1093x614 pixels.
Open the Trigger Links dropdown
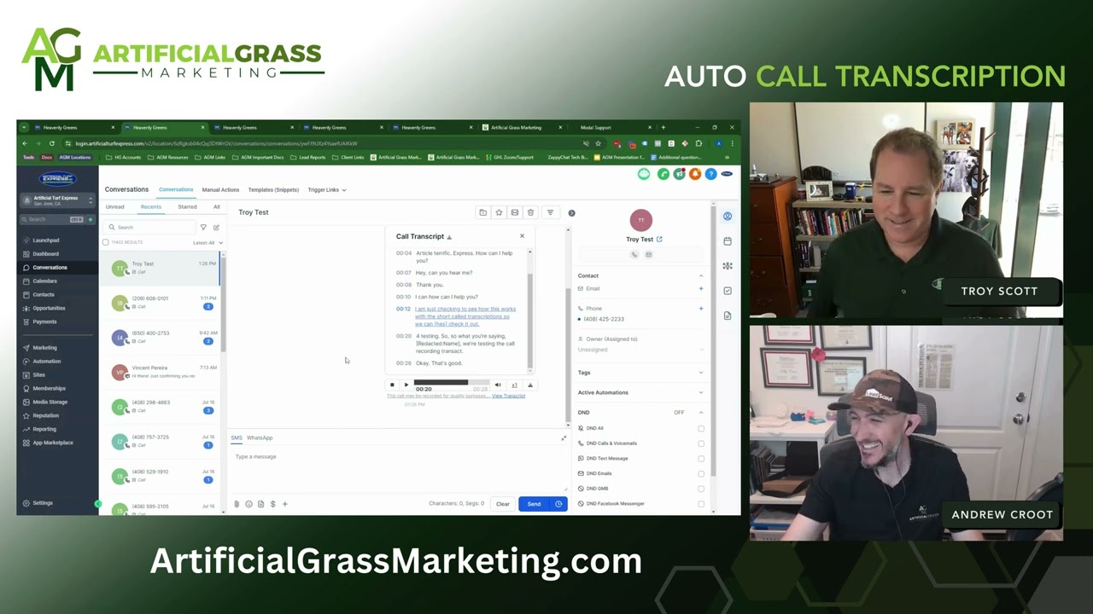(x=327, y=190)
